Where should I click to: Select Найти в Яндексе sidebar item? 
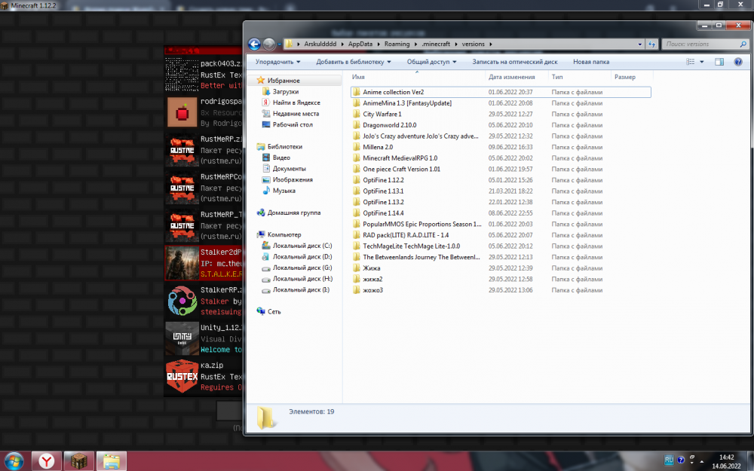point(296,102)
